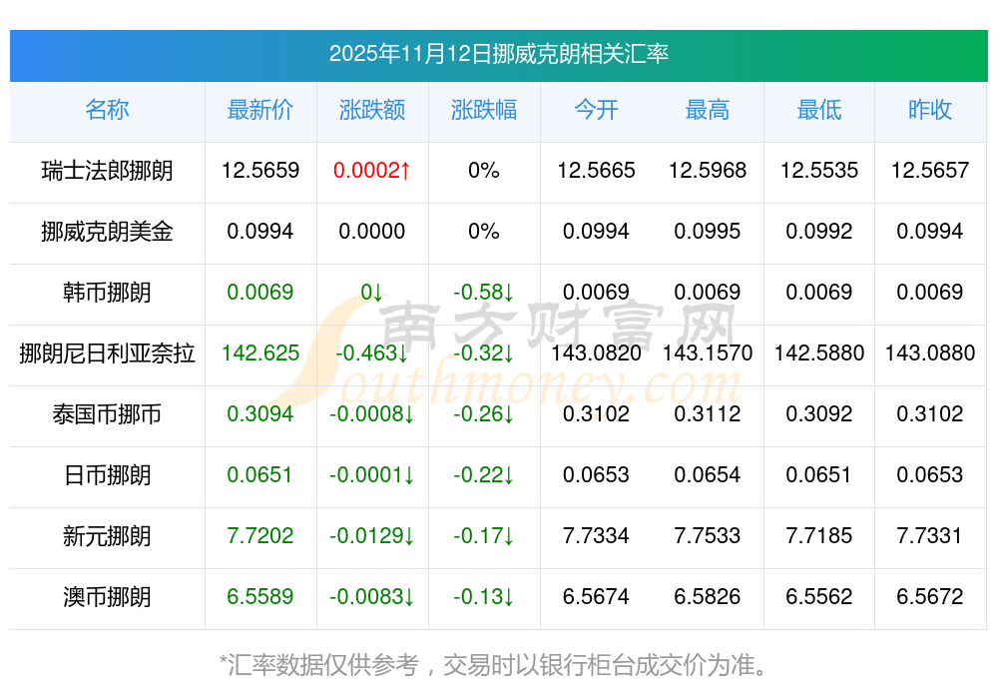998x696 pixels.
Task: Select the 澳币挪朗 row name
Action: pyautogui.click(x=107, y=597)
